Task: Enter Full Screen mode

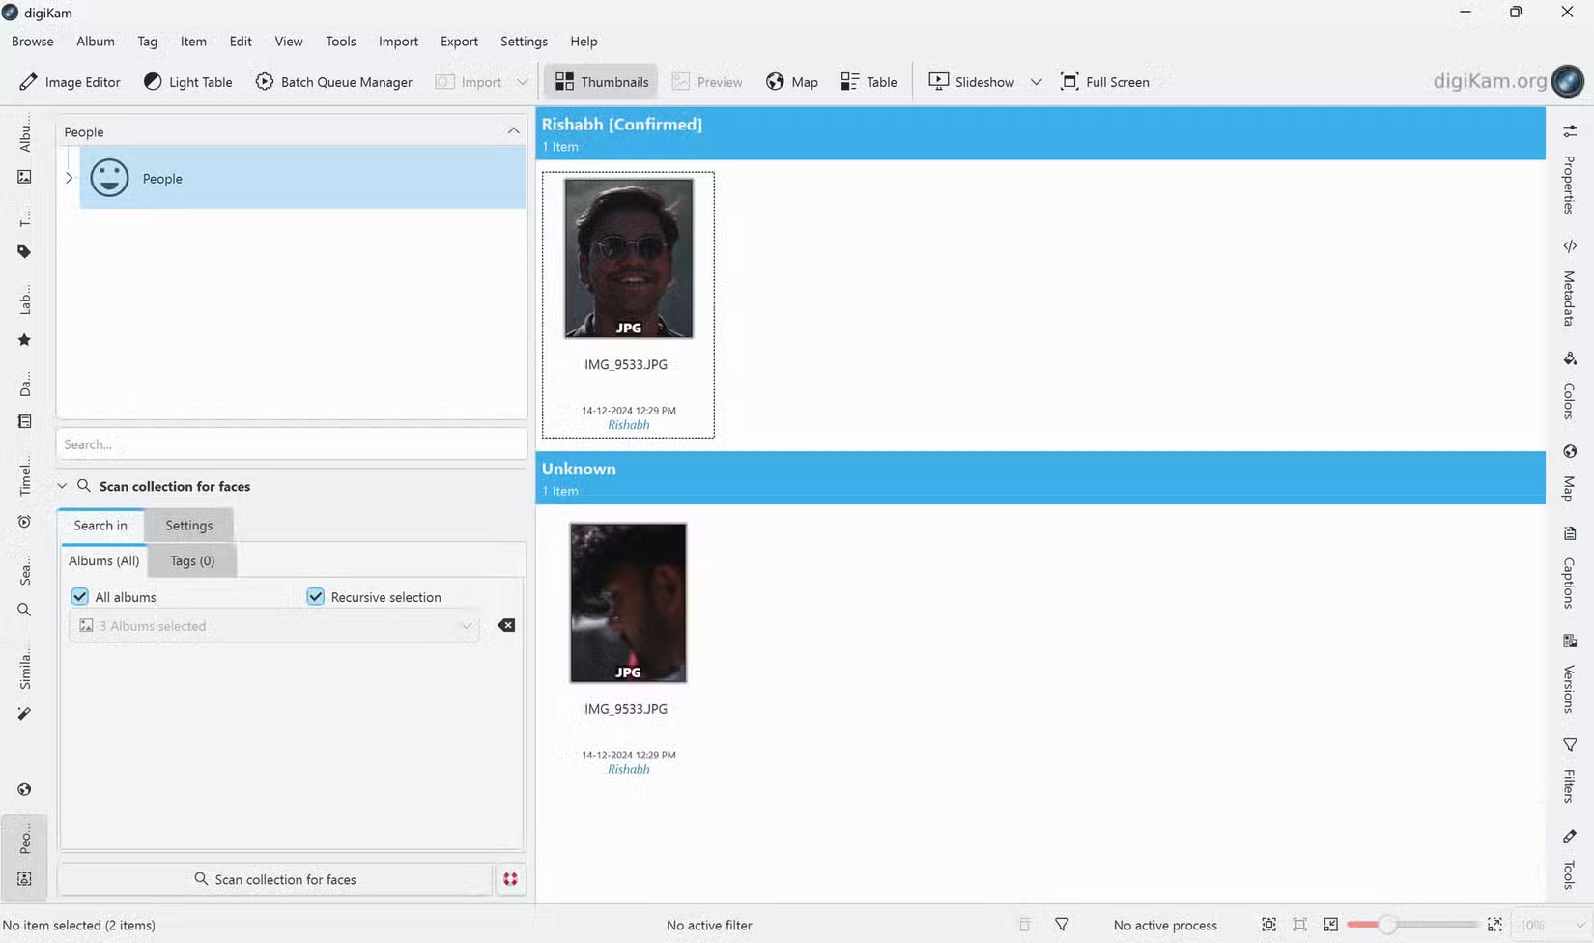Action: pos(1104,82)
